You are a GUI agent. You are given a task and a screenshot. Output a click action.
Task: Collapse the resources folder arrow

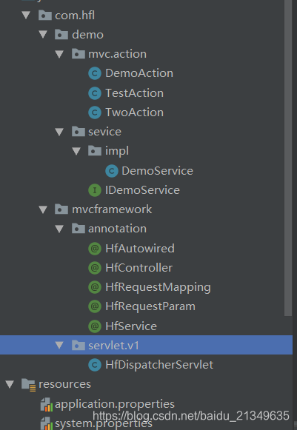[x=10, y=384]
